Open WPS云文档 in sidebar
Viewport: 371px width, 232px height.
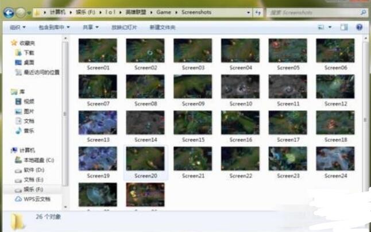pyautogui.click(x=36, y=199)
